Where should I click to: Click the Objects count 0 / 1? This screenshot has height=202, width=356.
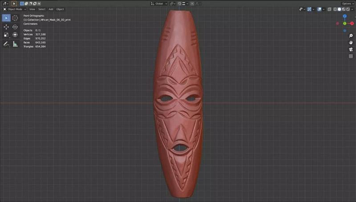click(38, 30)
